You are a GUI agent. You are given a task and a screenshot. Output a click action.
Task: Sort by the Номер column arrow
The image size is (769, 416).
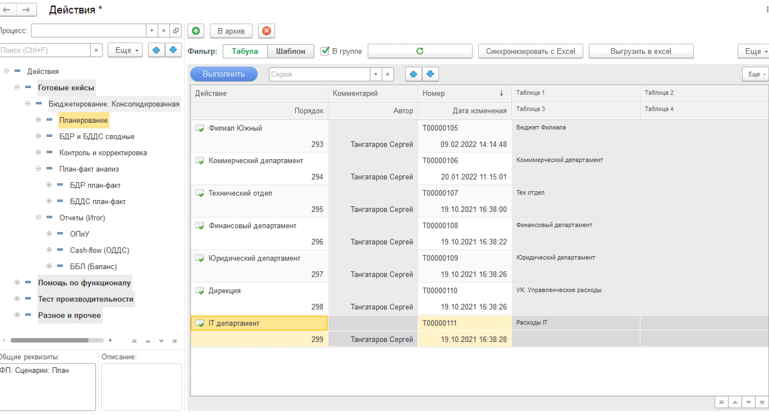[x=501, y=93]
